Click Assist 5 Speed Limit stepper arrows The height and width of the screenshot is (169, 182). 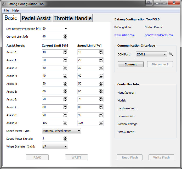[x=101, y=92]
